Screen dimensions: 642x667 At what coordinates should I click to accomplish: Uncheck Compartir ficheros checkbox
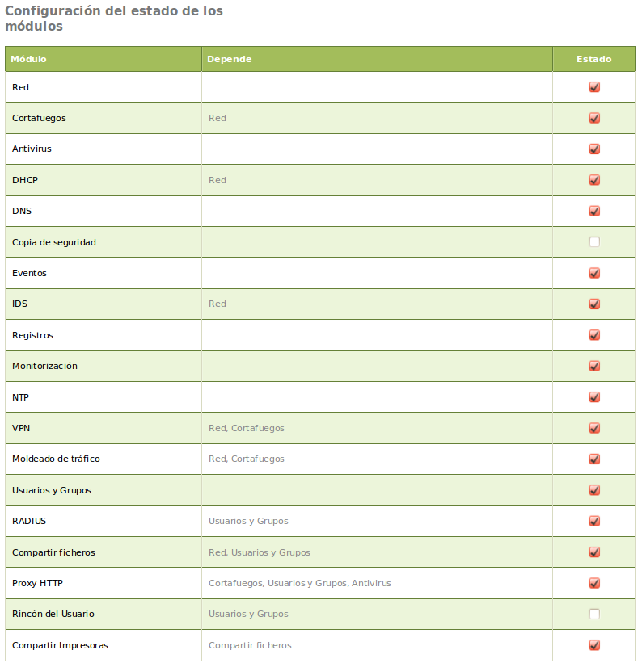[x=594, y=552]
